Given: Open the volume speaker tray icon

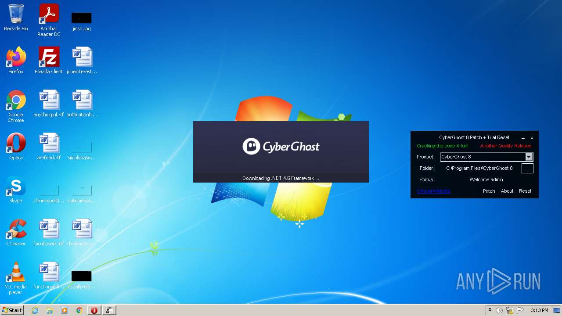Looking at the screenshot, I should point(499,310).
